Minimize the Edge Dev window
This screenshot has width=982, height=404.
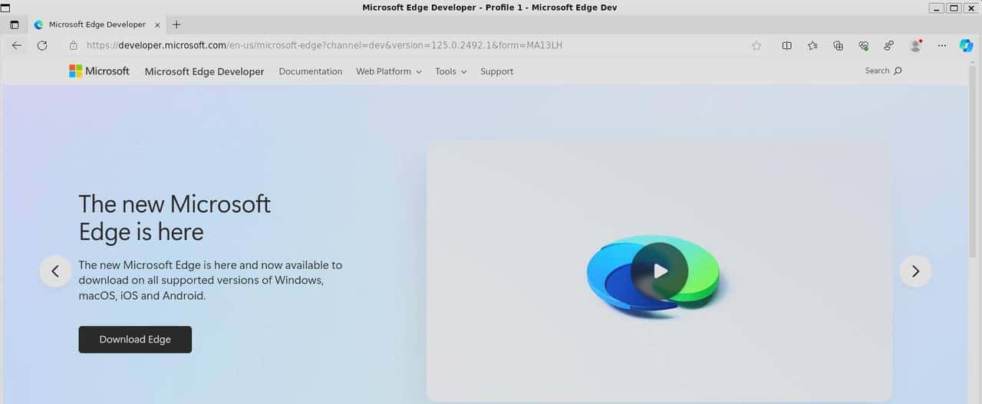click(937, 8)
